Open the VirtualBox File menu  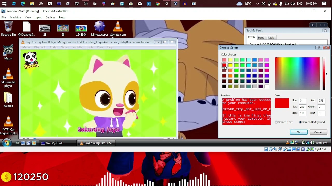pos(4,17)
